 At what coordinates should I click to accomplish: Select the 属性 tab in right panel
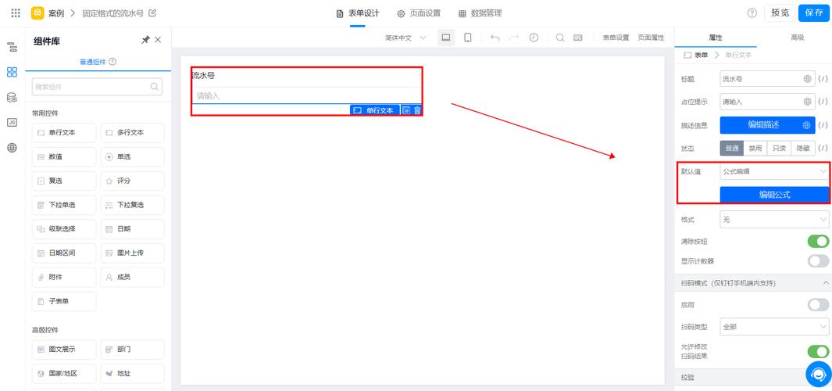(716, 38)
